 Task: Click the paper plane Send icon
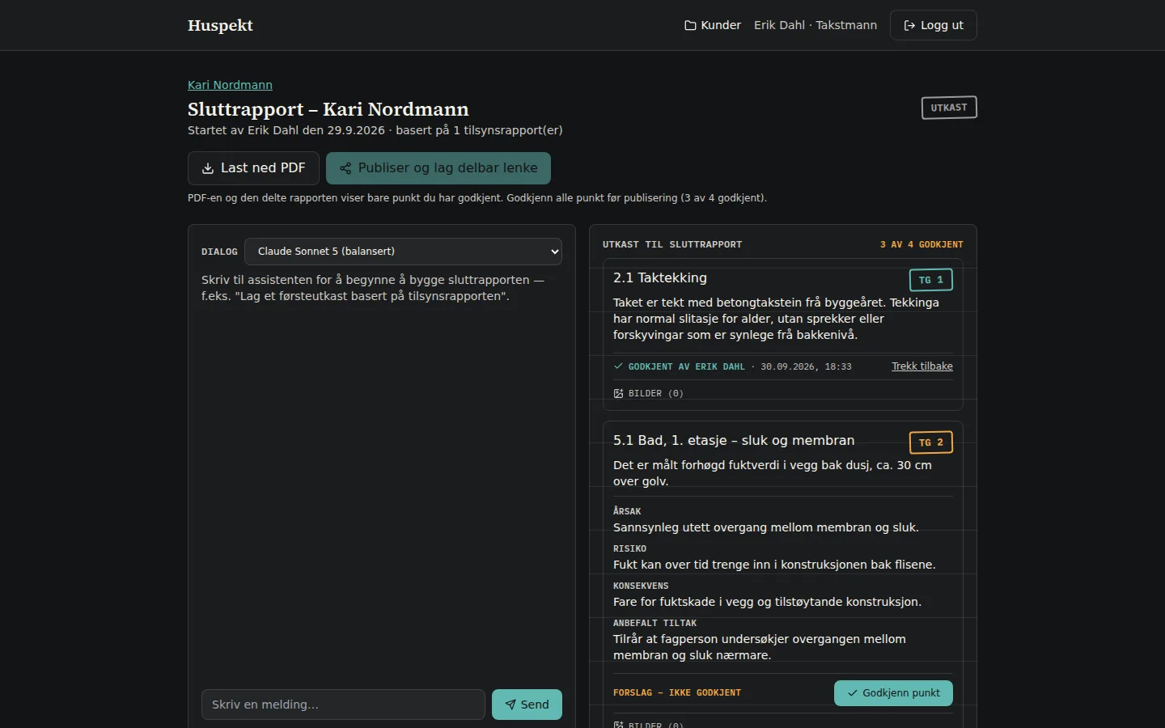click(x=510, y=705)
